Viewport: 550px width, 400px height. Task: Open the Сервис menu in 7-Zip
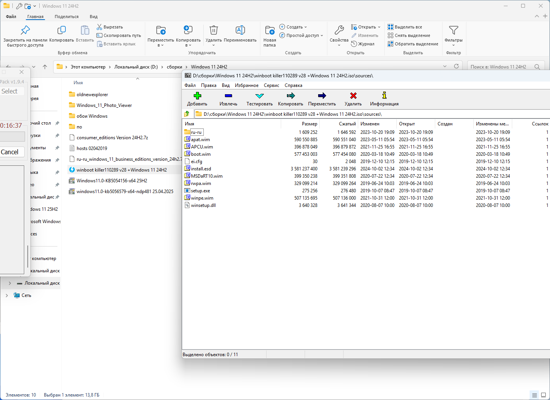[271, 85]
